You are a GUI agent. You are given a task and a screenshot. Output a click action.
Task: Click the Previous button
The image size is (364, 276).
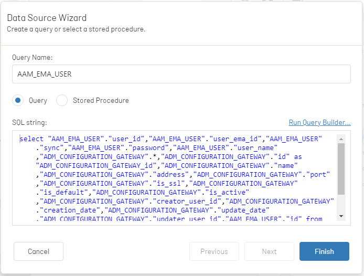click(x=214, y=251)
